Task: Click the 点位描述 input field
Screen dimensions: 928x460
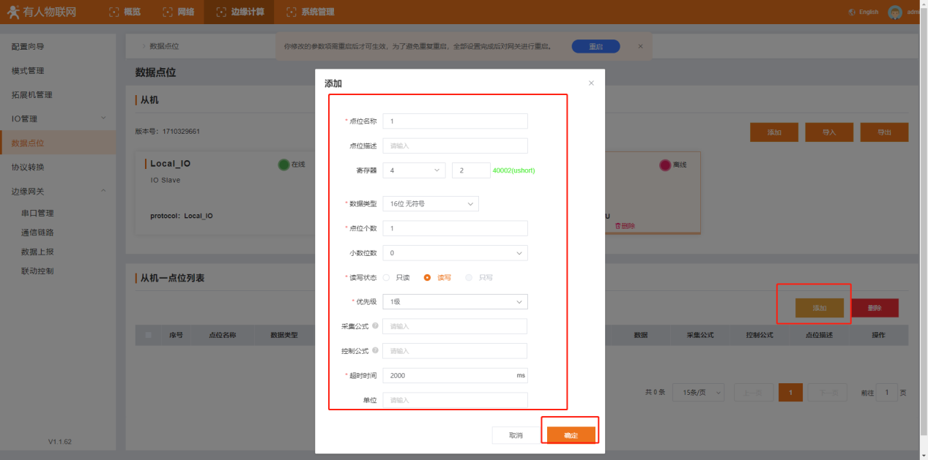Action: (455, 146)
